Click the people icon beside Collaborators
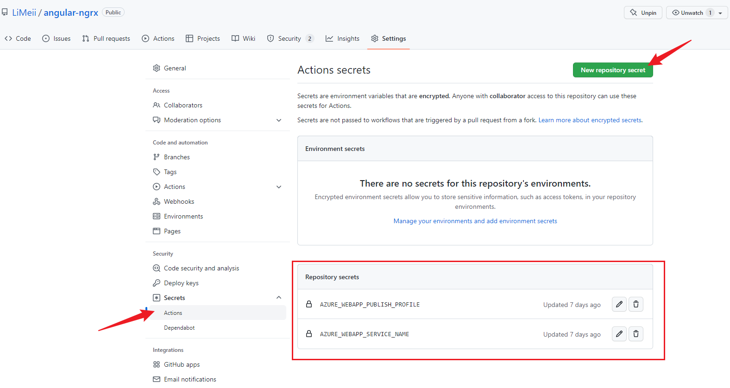The height and width of the screenshot is (388, 730). click(157, 105)
